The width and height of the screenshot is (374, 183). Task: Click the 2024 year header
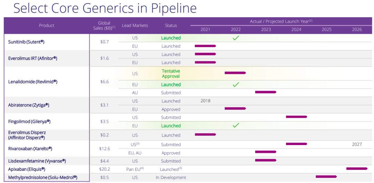point(296,29)
